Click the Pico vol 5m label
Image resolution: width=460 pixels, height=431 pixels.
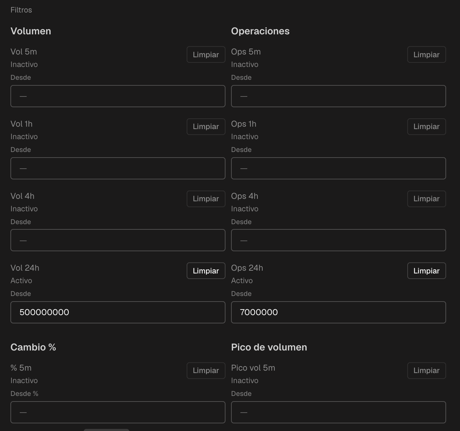click(253, 368)
